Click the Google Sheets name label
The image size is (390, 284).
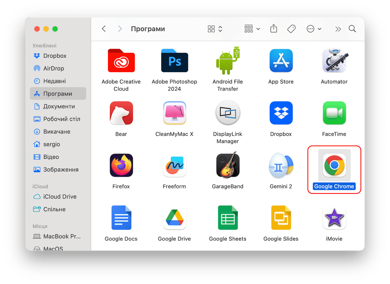pyautogui.click(x=228, y=239)
